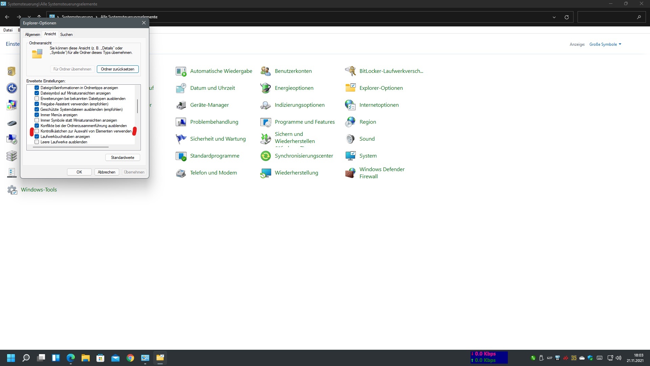Open the Sound icon
Viewport: 650px width, 366px height.
click(350, 139)
